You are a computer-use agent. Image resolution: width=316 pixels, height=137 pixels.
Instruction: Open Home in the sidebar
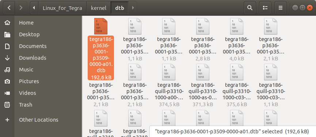(x=26, y=23)
